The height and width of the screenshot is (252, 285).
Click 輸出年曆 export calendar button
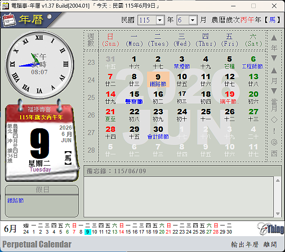coord(245,244)
